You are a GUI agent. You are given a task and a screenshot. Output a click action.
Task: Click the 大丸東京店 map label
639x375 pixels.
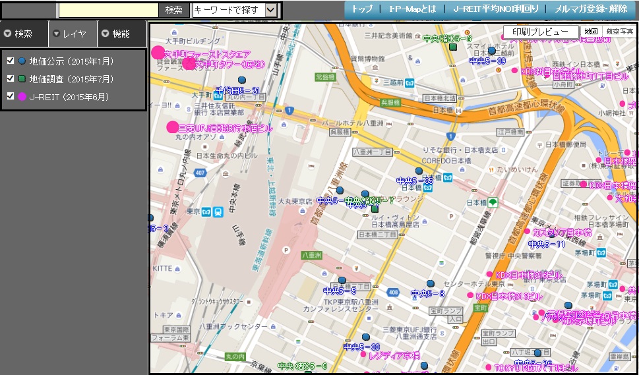[295, 202]
